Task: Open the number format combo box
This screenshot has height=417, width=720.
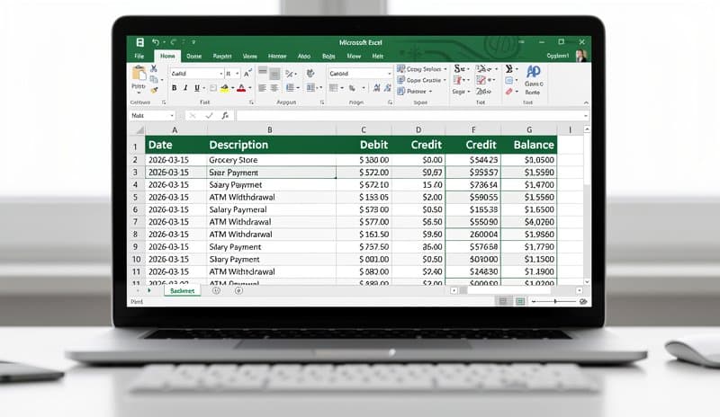Action: 360,74
